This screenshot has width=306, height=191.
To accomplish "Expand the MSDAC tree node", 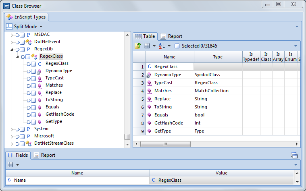I will [12, 35].
